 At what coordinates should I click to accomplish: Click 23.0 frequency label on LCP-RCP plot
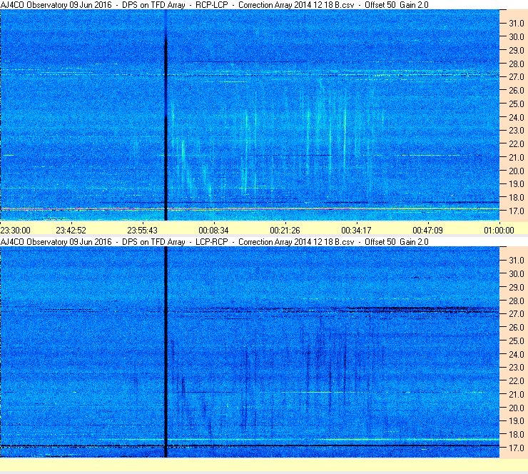point(517,367)
